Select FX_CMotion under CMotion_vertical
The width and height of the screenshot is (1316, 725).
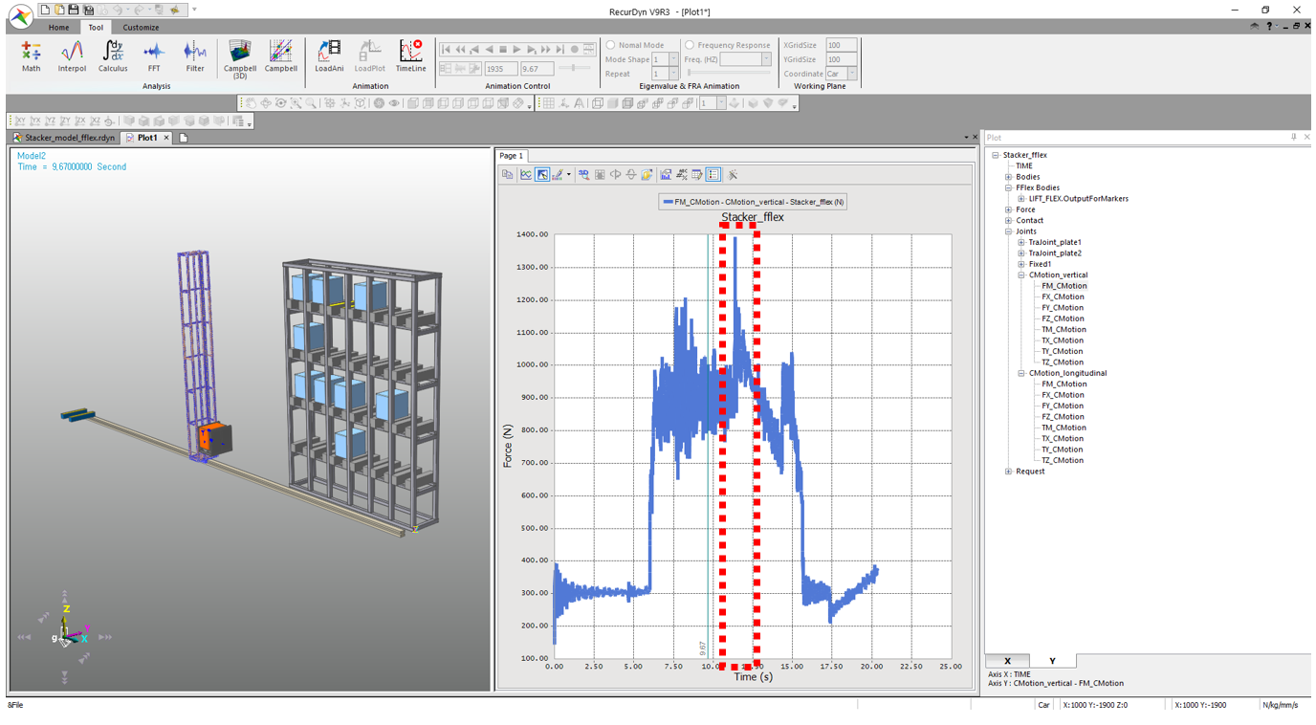1063,297
